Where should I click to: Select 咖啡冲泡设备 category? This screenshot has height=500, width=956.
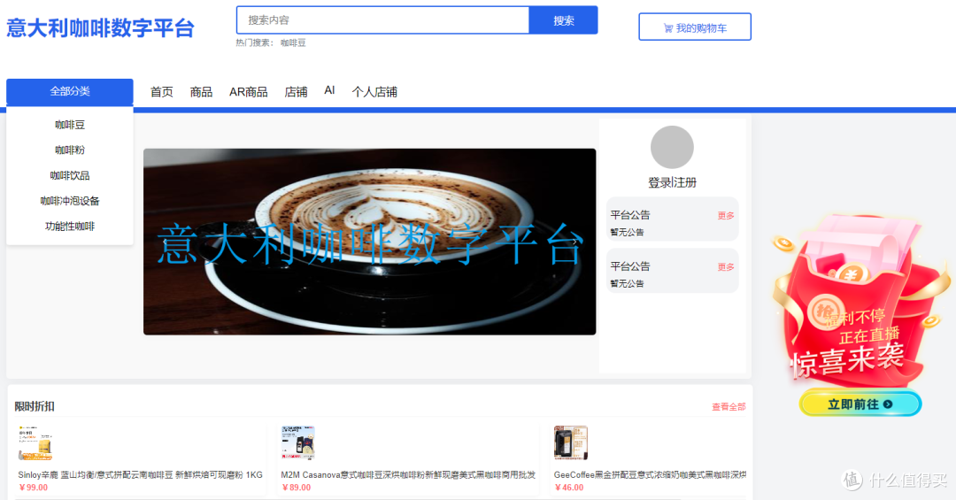click(x=70, y=201)
